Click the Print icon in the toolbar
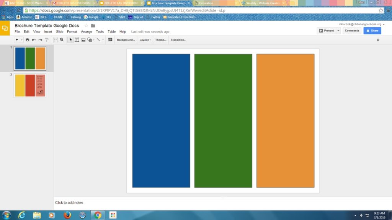The height and width of the screenshot is (220, 392). click(27, 40)
